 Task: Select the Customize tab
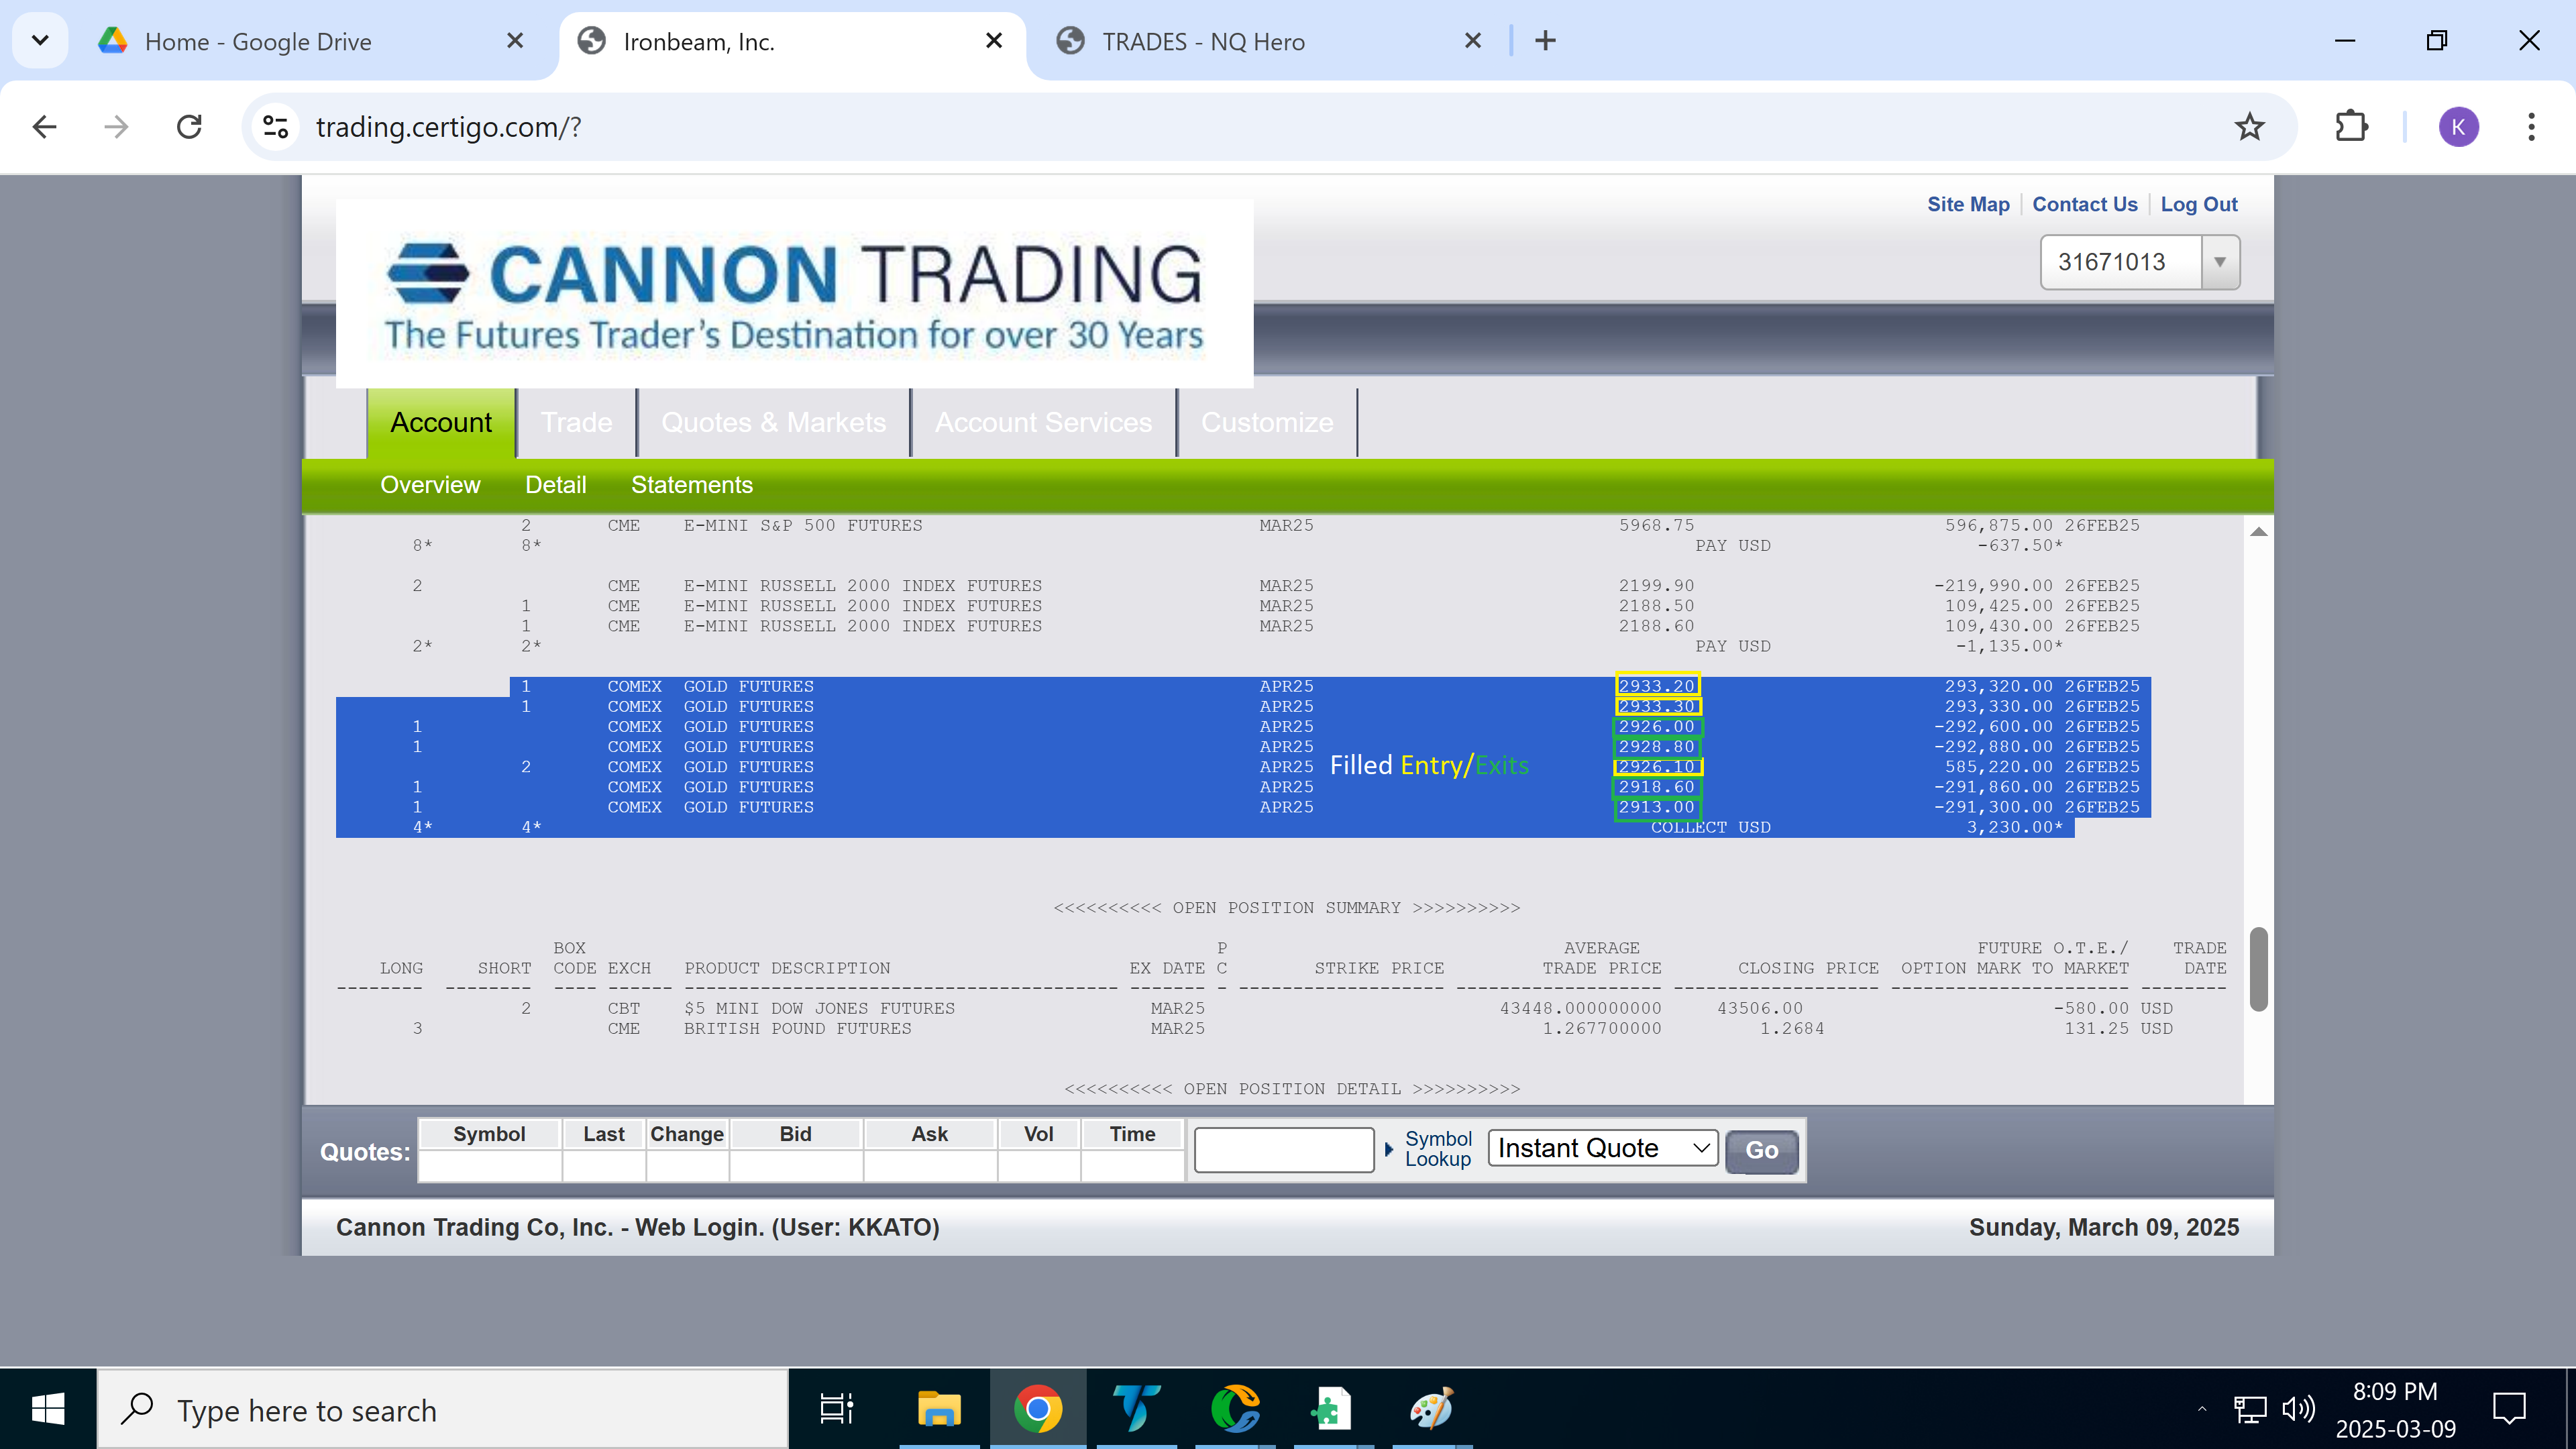tap(1266, 422)
